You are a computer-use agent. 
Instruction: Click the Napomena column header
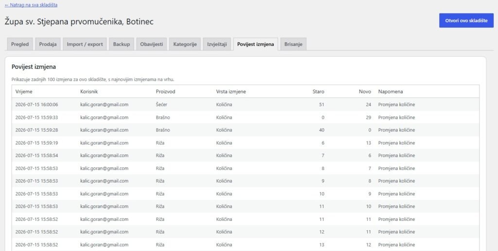[x=391, y=92]
